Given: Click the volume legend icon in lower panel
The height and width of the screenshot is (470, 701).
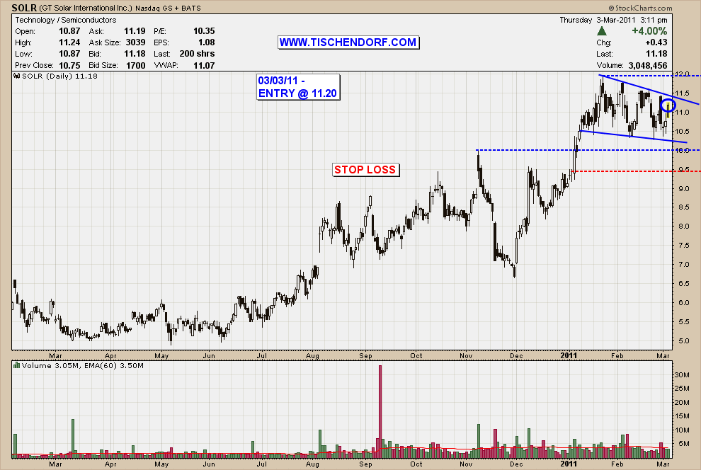Looking at the screenshot, I should tap(17, 366).
